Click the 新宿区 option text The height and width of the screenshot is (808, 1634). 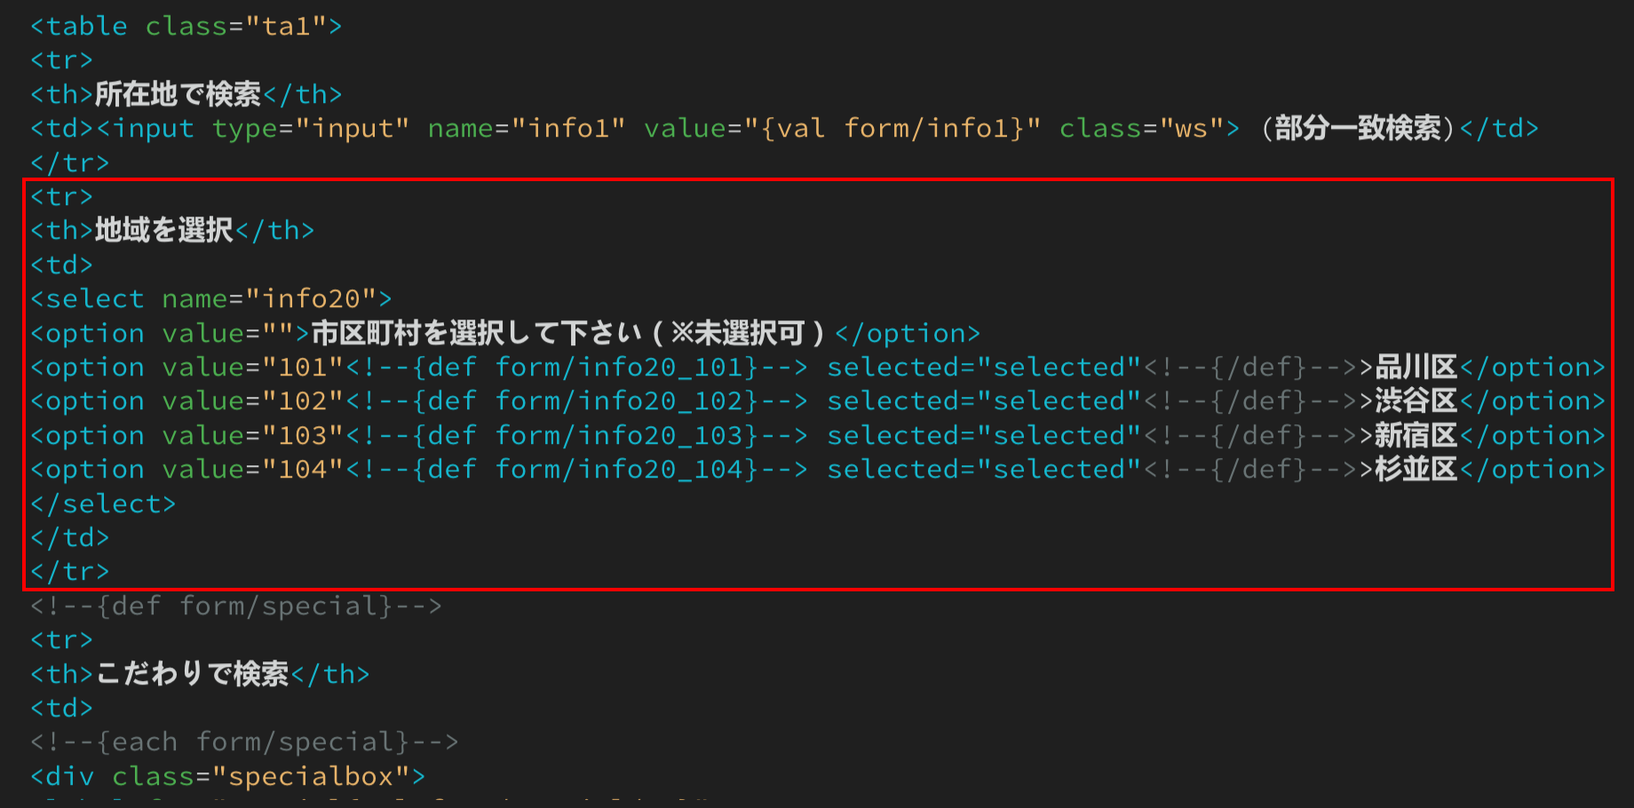point(1416,436)
